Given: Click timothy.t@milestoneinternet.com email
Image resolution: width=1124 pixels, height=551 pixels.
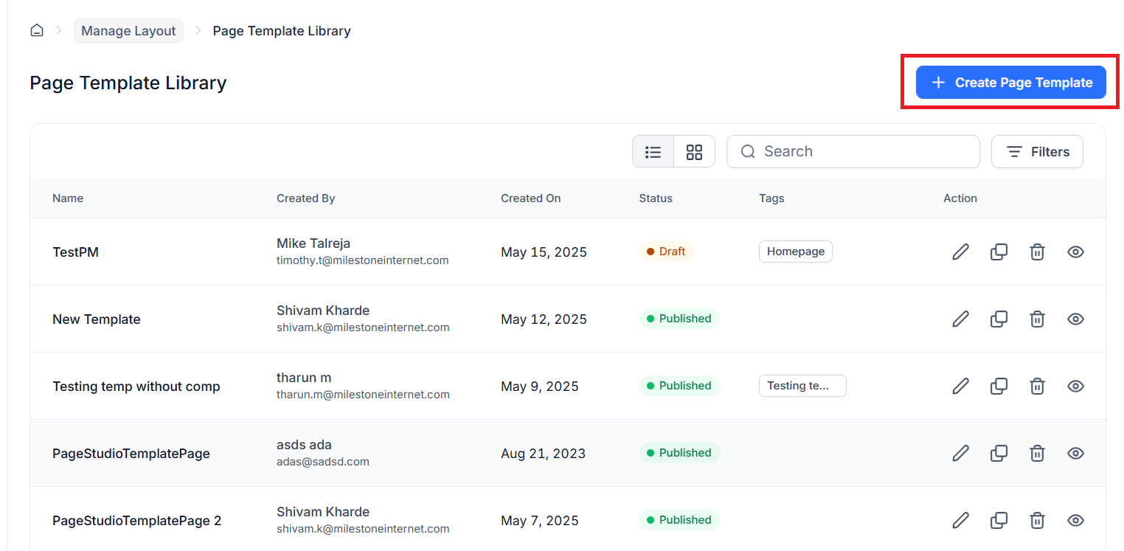Looking at the screenshot, I should click(x=363, y=260).
